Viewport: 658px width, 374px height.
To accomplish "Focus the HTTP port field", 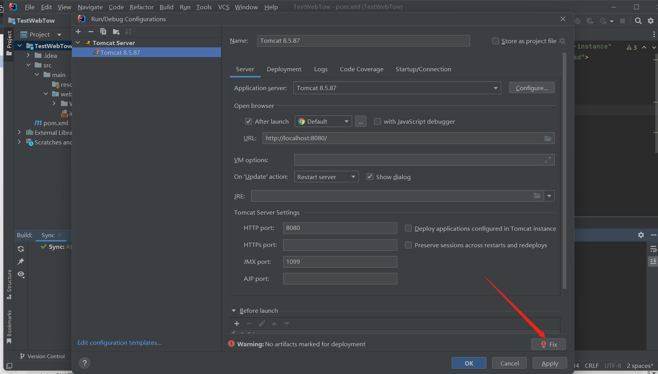I will pos(340,228).
